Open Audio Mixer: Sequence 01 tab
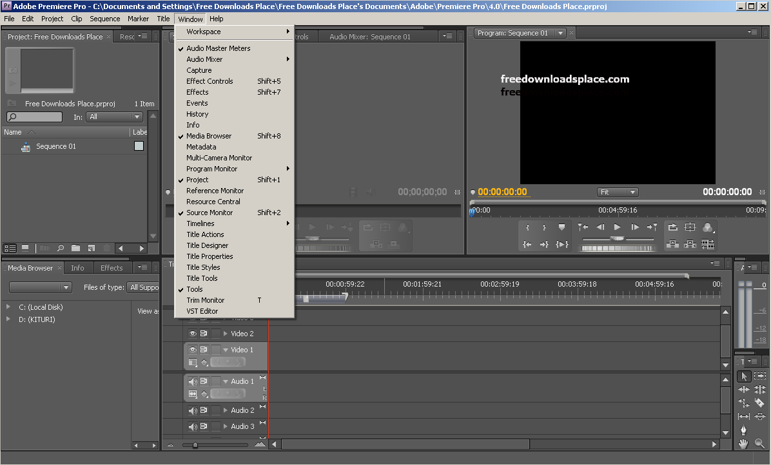This screenshot has height=465, width=771. tap(370, 37)
